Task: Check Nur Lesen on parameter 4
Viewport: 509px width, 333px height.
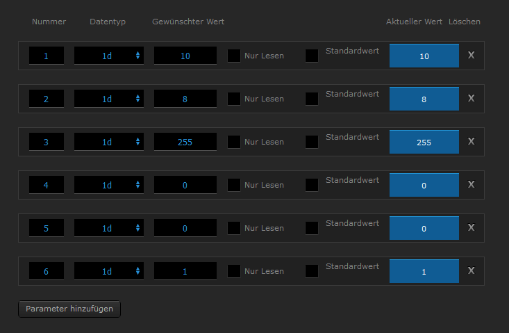Action: pyautogui.click(x=234, y=185)
